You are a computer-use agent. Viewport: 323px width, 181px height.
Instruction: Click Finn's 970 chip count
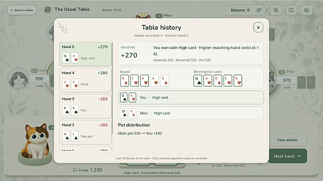click(x=287, y=80)
